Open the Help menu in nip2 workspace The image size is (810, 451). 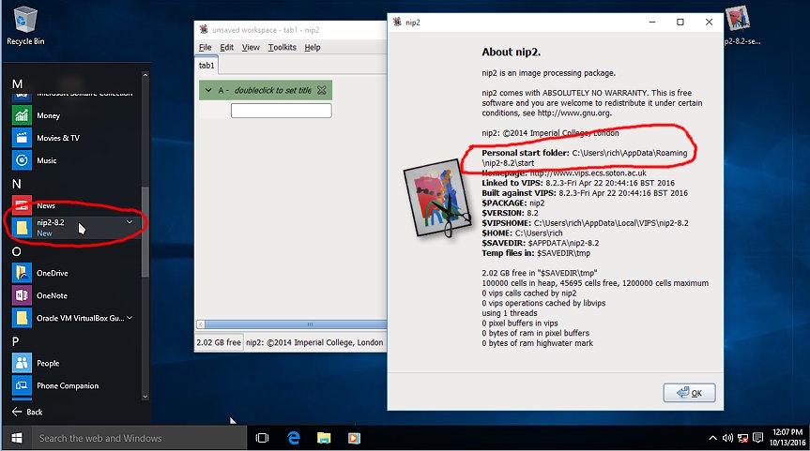tap(312, 47)
